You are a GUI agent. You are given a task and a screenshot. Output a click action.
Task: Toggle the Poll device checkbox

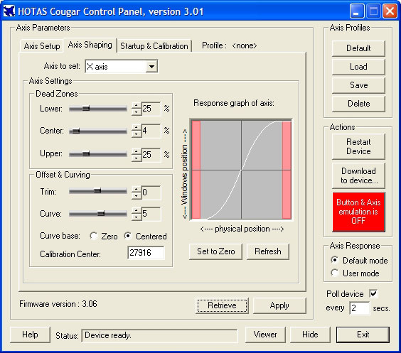point(373,293)
